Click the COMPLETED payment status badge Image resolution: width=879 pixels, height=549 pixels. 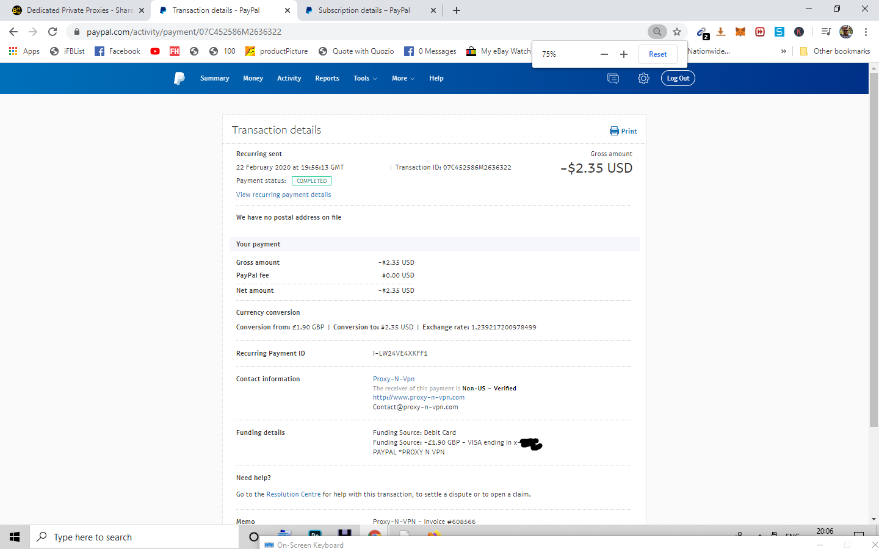(311, 181)
